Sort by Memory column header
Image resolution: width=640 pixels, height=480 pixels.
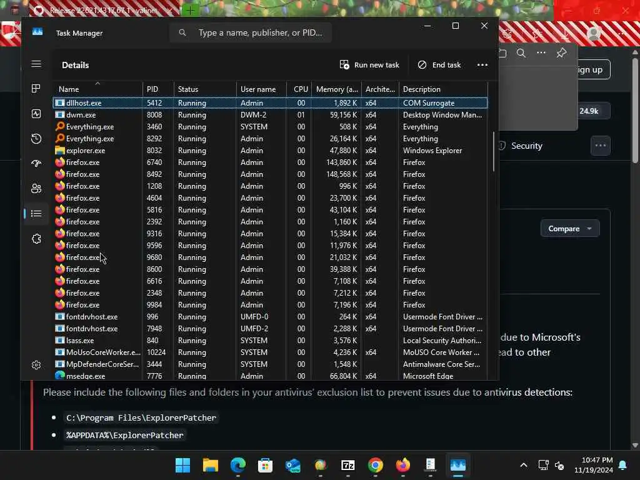click(337, 89)
